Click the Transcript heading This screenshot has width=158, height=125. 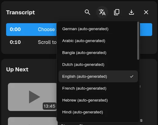coord(20,12)
